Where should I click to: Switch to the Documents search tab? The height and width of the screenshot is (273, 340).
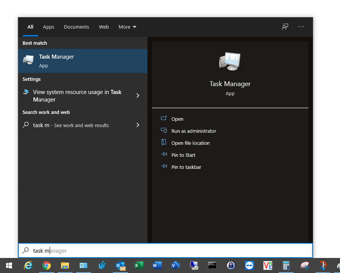pyautogui.click(x=77, y=27)
